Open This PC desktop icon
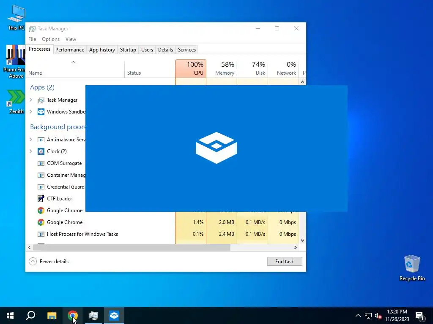This screenshot has height=324, width=433. [x=16, y=17]
